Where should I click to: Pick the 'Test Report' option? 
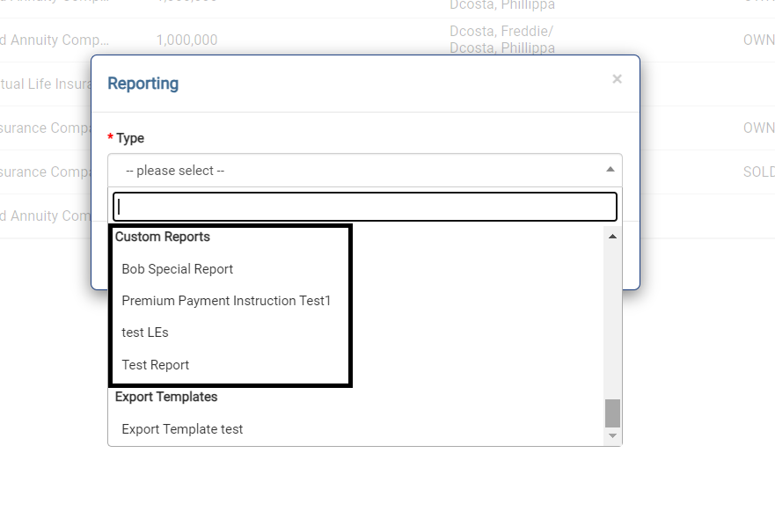click(156, 365)
